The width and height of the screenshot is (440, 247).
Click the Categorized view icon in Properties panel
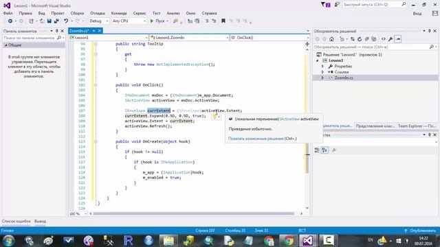point(317,150)
